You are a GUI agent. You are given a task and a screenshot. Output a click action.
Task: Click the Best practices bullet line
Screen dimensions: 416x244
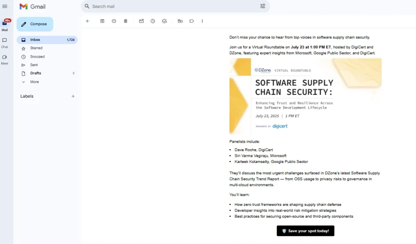(x=294, y=216)
